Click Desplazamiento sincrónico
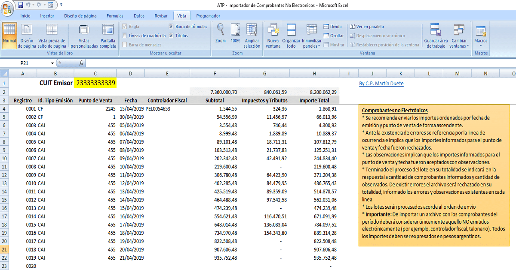 [x=378, y=36]
